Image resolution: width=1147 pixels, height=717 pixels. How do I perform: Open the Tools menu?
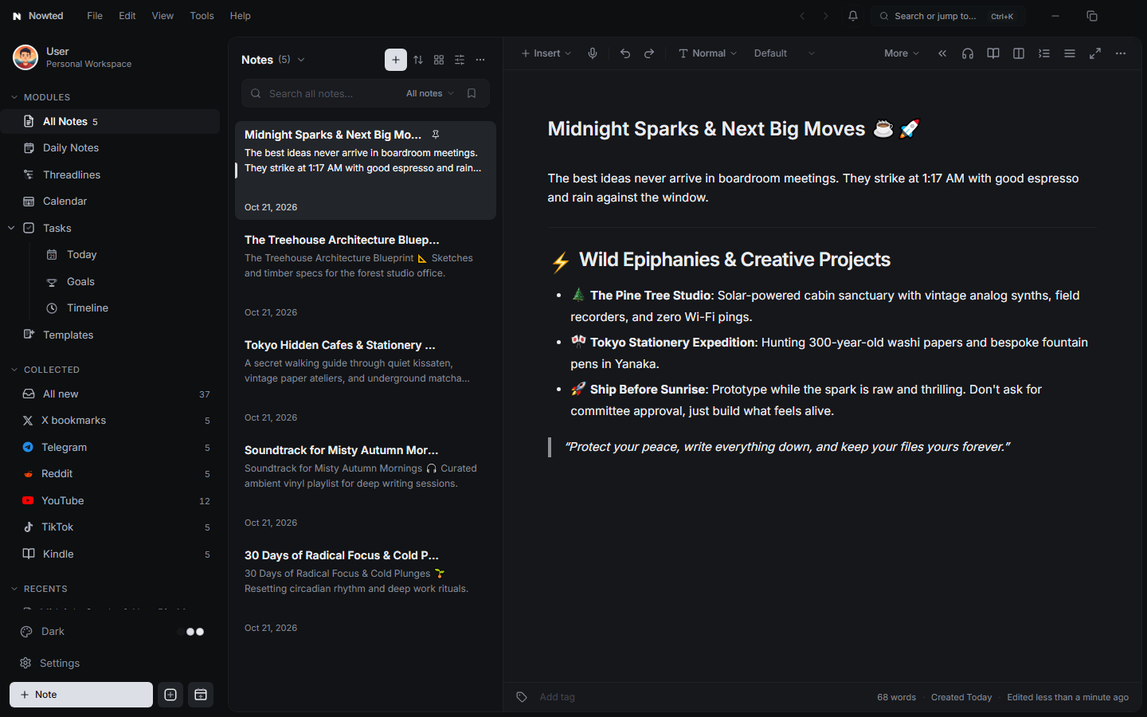(202, 16)
